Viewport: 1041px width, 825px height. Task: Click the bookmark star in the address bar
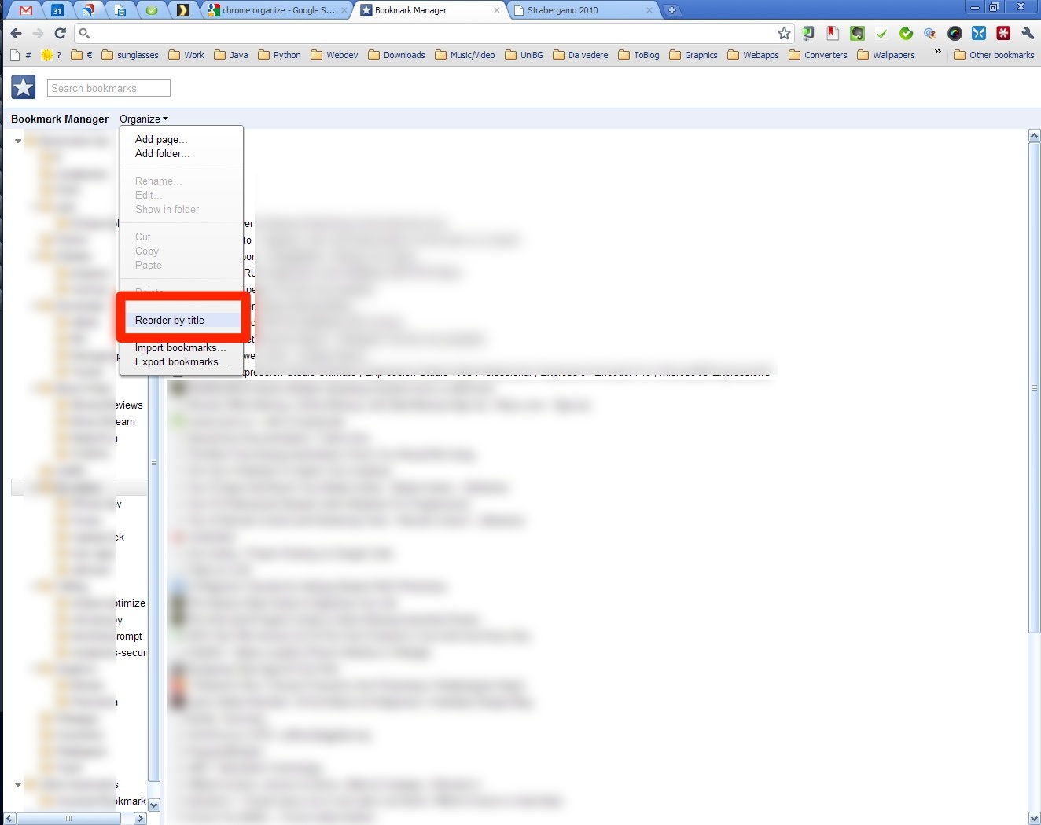(x=783, y=33)
